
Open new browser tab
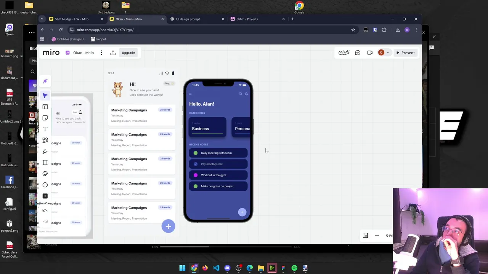click(x=292, y=19)
